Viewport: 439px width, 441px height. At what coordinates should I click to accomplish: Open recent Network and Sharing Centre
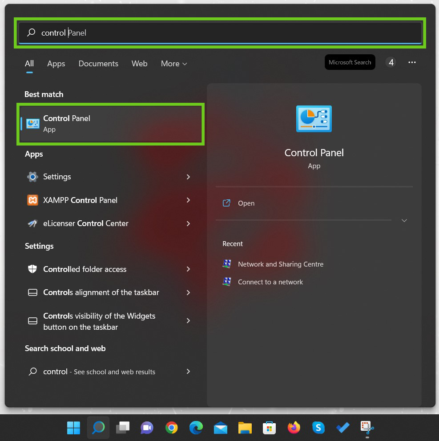(x=280, y=264)
